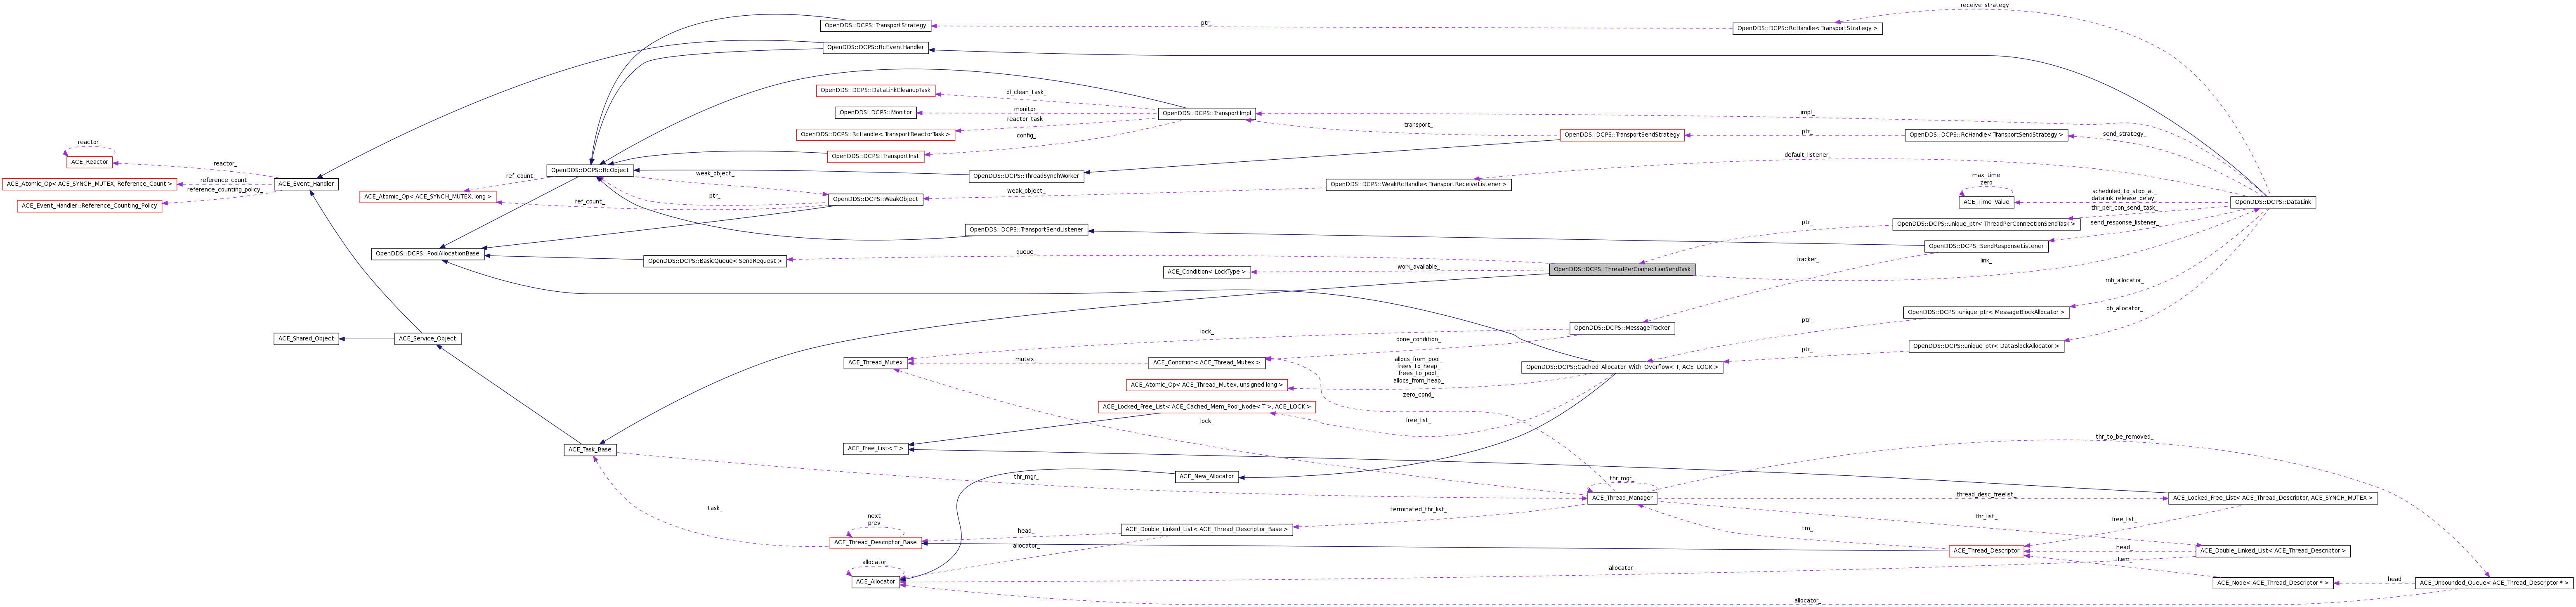Image resolution: width=2576 pixels, height=607 pixels.
Task: Click the work_available_ edge label
Action: 1418,267
